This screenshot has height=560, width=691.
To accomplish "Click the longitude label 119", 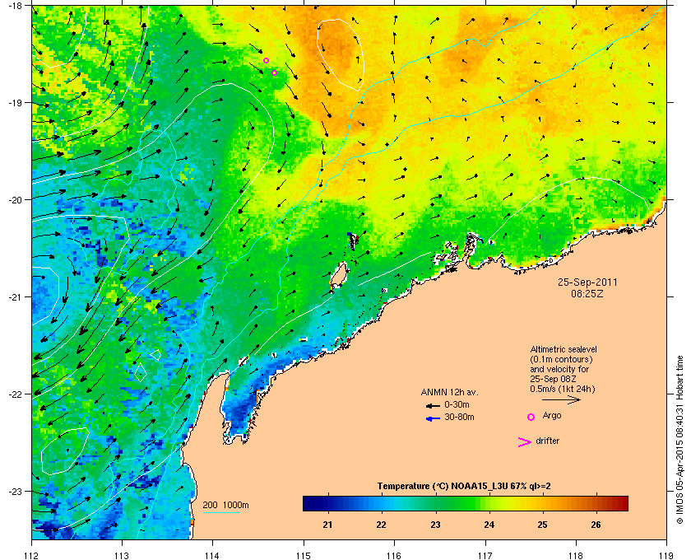I will pyautogui.click(x=666, y=555).
